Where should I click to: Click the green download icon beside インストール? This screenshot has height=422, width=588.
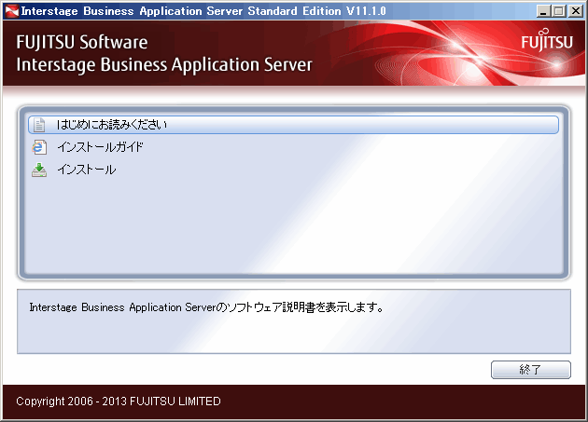pyautogui.click(x=39, y=170)
